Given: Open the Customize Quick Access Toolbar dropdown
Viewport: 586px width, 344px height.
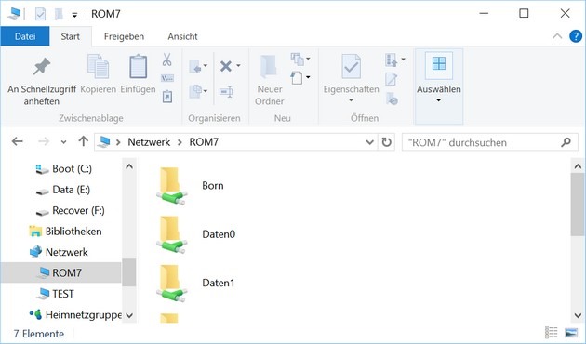Looking at the screenshot, I should 74,15.
